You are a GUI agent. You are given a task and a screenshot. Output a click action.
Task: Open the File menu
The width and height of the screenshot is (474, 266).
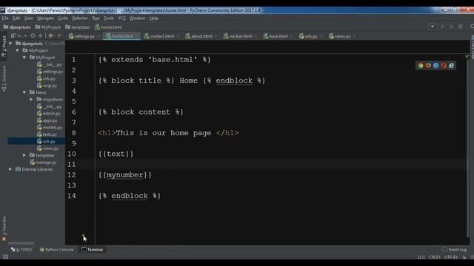coord(5,18)
